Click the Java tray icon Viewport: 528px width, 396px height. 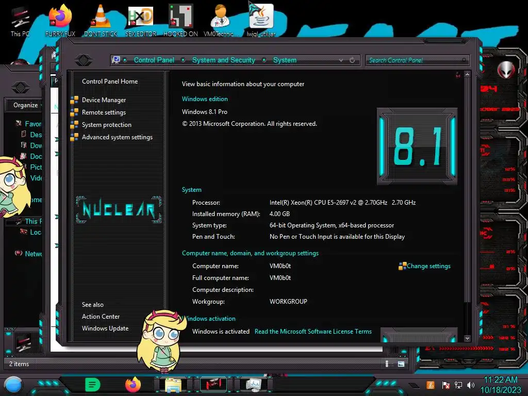[x=431, y=385]
